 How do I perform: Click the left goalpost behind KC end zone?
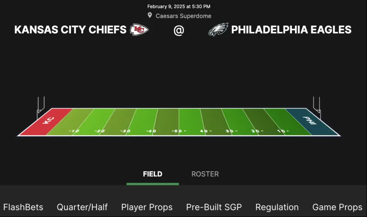coord(40,108)
